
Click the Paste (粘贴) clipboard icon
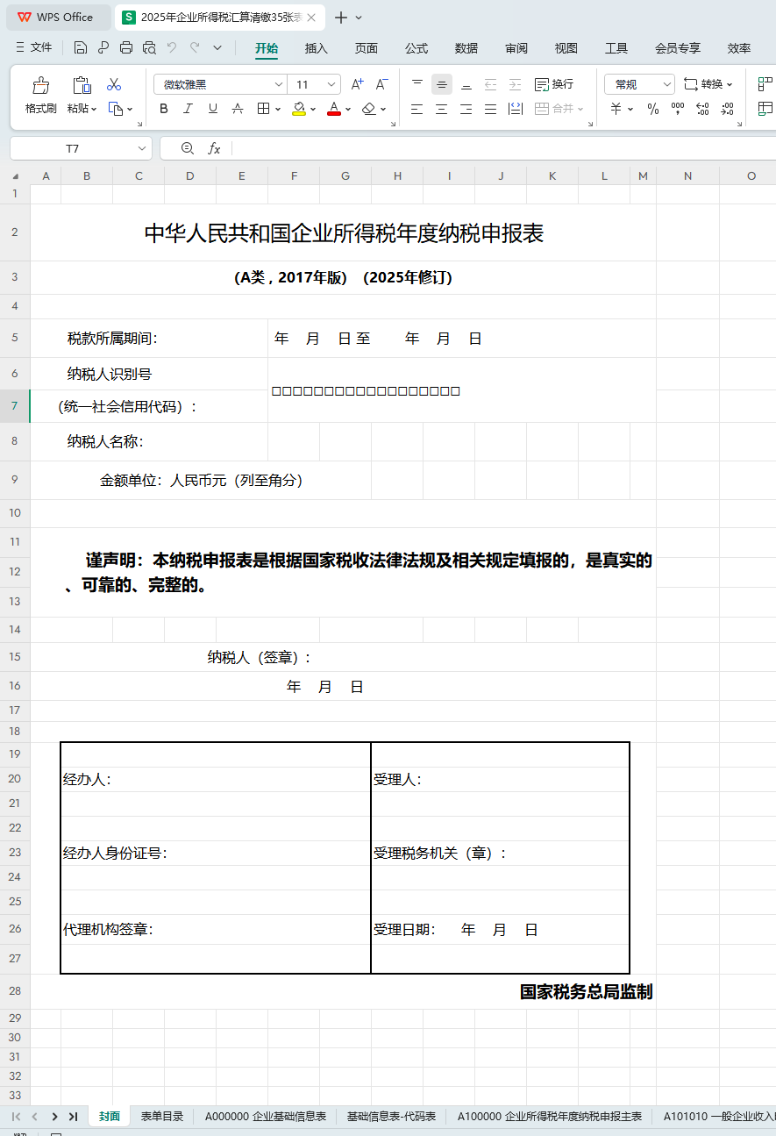point(82,85)
